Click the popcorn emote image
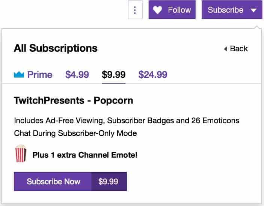The image size is (264, 206). click(21, 154)
